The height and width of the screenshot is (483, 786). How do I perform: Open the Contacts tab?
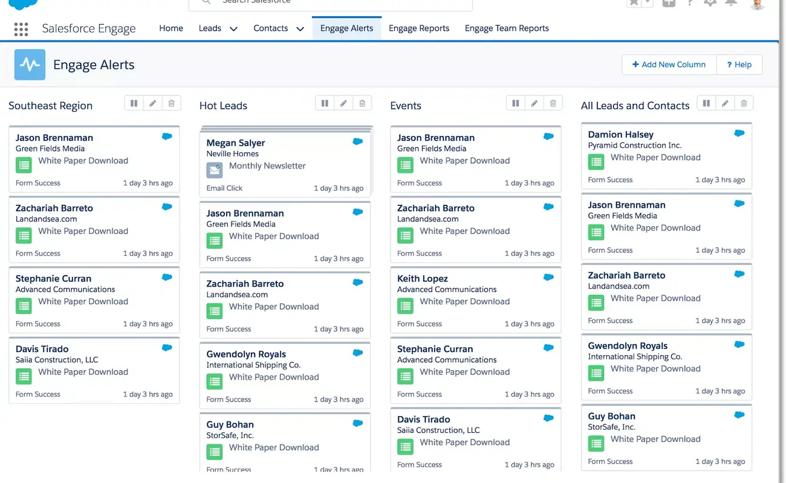[270, 28]
